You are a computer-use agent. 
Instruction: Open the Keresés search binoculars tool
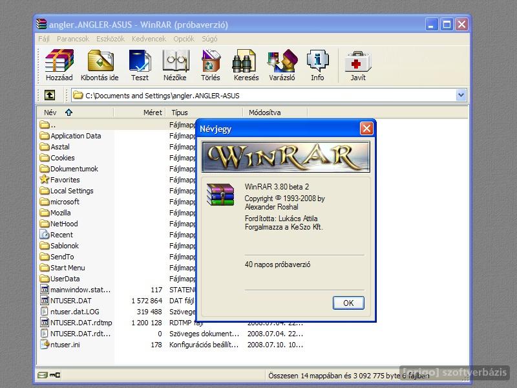[x=246, y=65]
